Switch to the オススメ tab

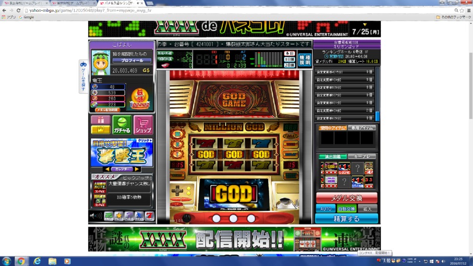(105, 177)
